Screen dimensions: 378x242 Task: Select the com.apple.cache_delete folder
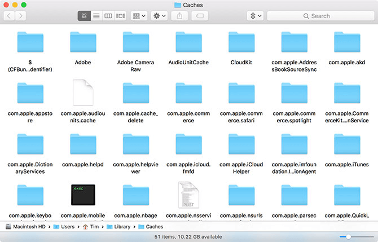tap(136, 93)
